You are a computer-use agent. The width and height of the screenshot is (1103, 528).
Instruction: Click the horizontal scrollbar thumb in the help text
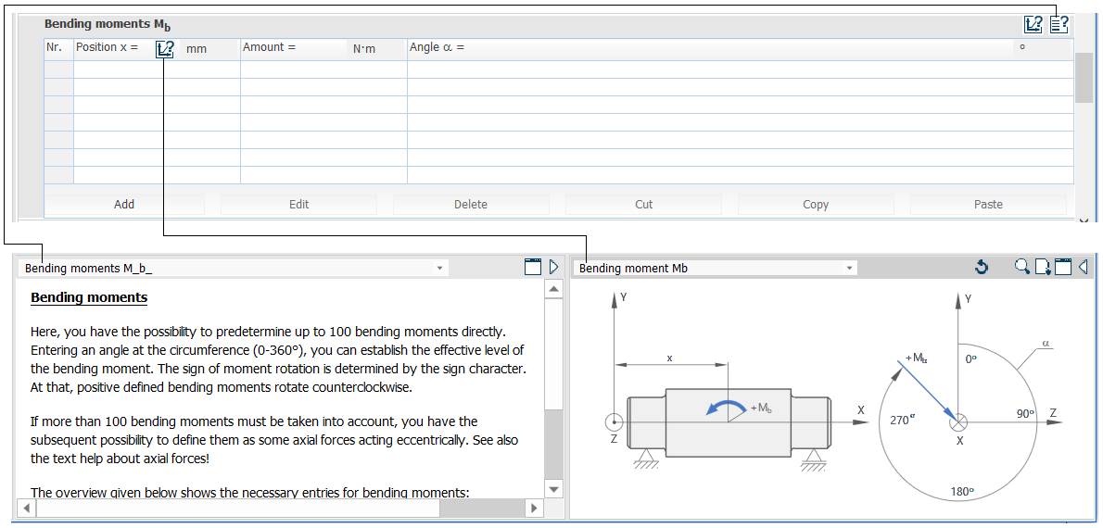[x=238, y=507]
